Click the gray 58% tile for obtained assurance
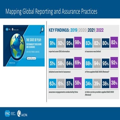 click(x=61, y=63)
